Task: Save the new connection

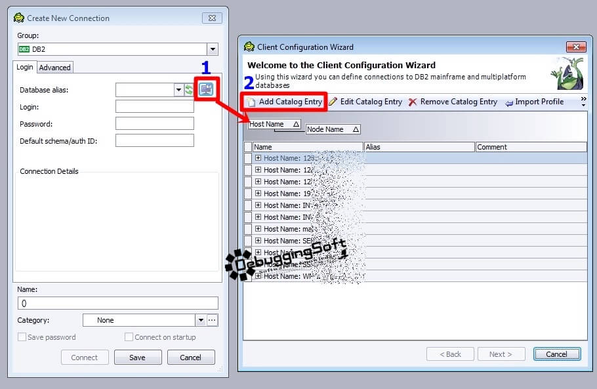Action: [x=138, y=358]
